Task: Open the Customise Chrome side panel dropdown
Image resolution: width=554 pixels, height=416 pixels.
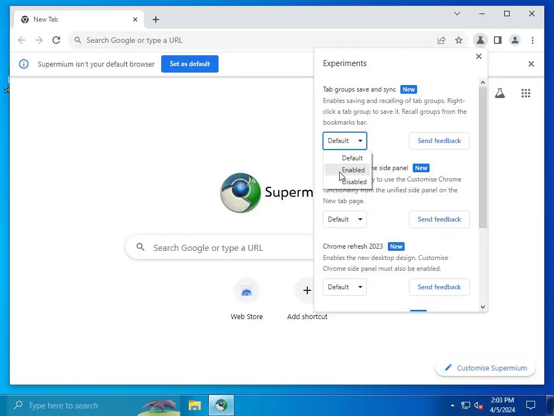Action: coord(345,219)
